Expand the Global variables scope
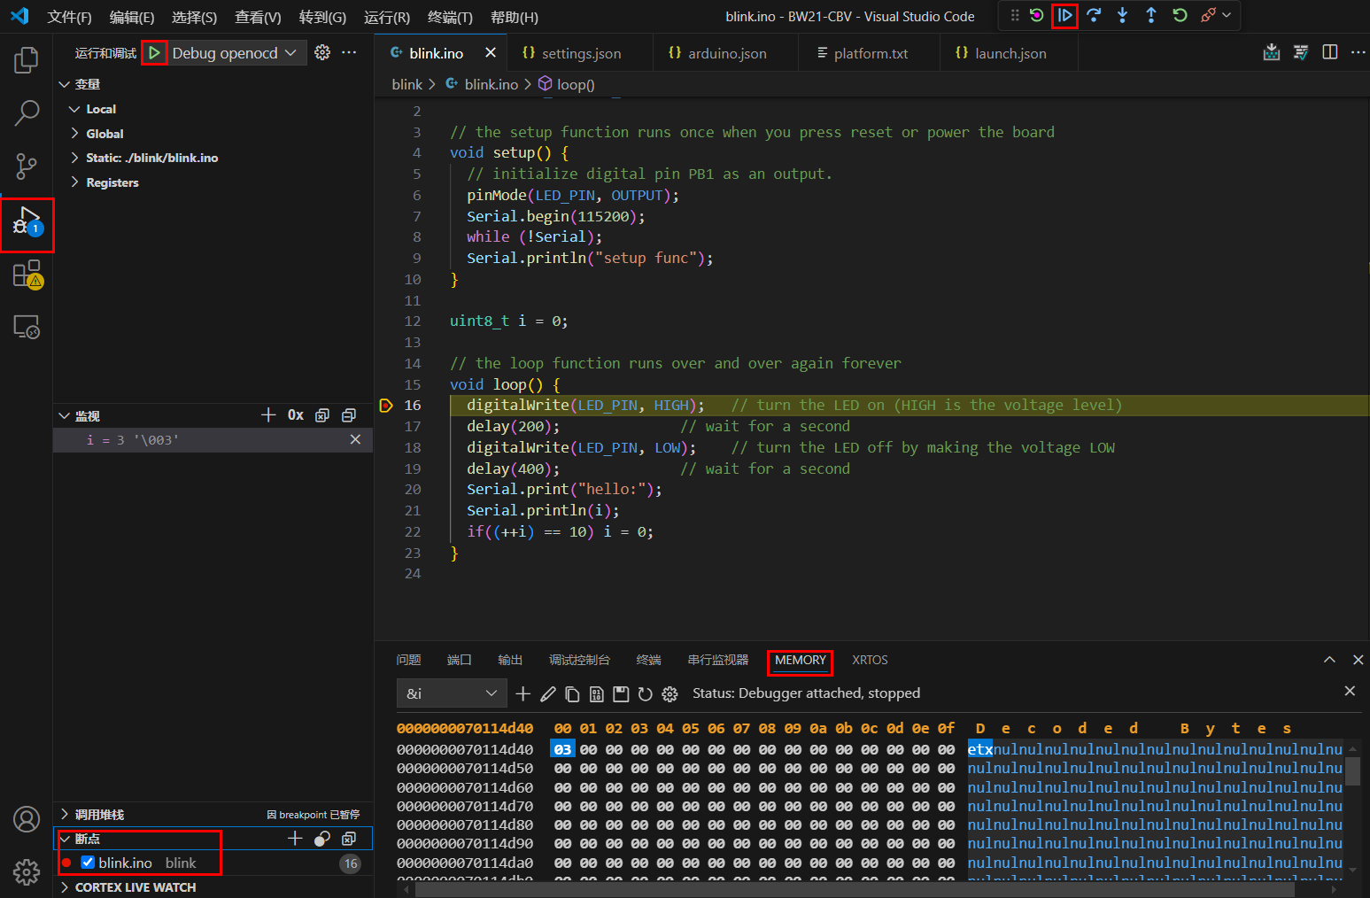The height and width of the screenshot is (898, 1370). [74, 134]
